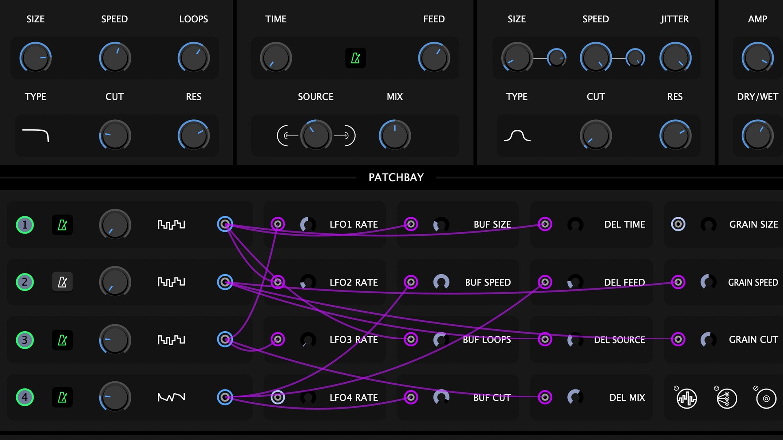Image resolution: width=783 pixels, height=440 pixels.
Task: Click DEL TIME input jack
Action: (545, 224)
